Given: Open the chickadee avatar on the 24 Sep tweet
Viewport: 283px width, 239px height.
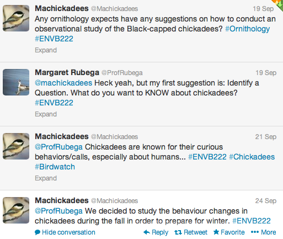Looking at the screenshot, I should click(16, 210).
